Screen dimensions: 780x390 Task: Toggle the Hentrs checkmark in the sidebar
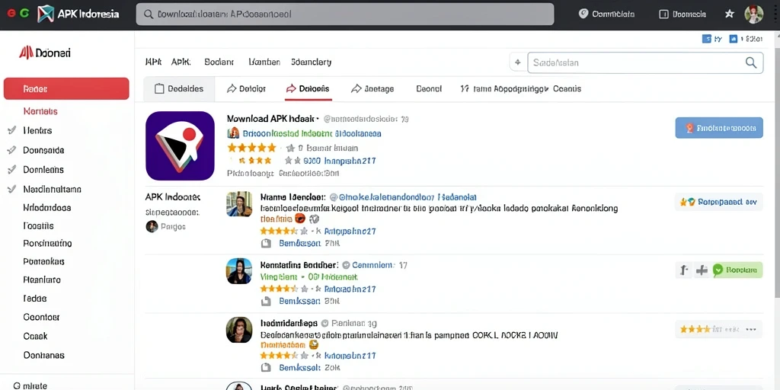click(12, 130)
